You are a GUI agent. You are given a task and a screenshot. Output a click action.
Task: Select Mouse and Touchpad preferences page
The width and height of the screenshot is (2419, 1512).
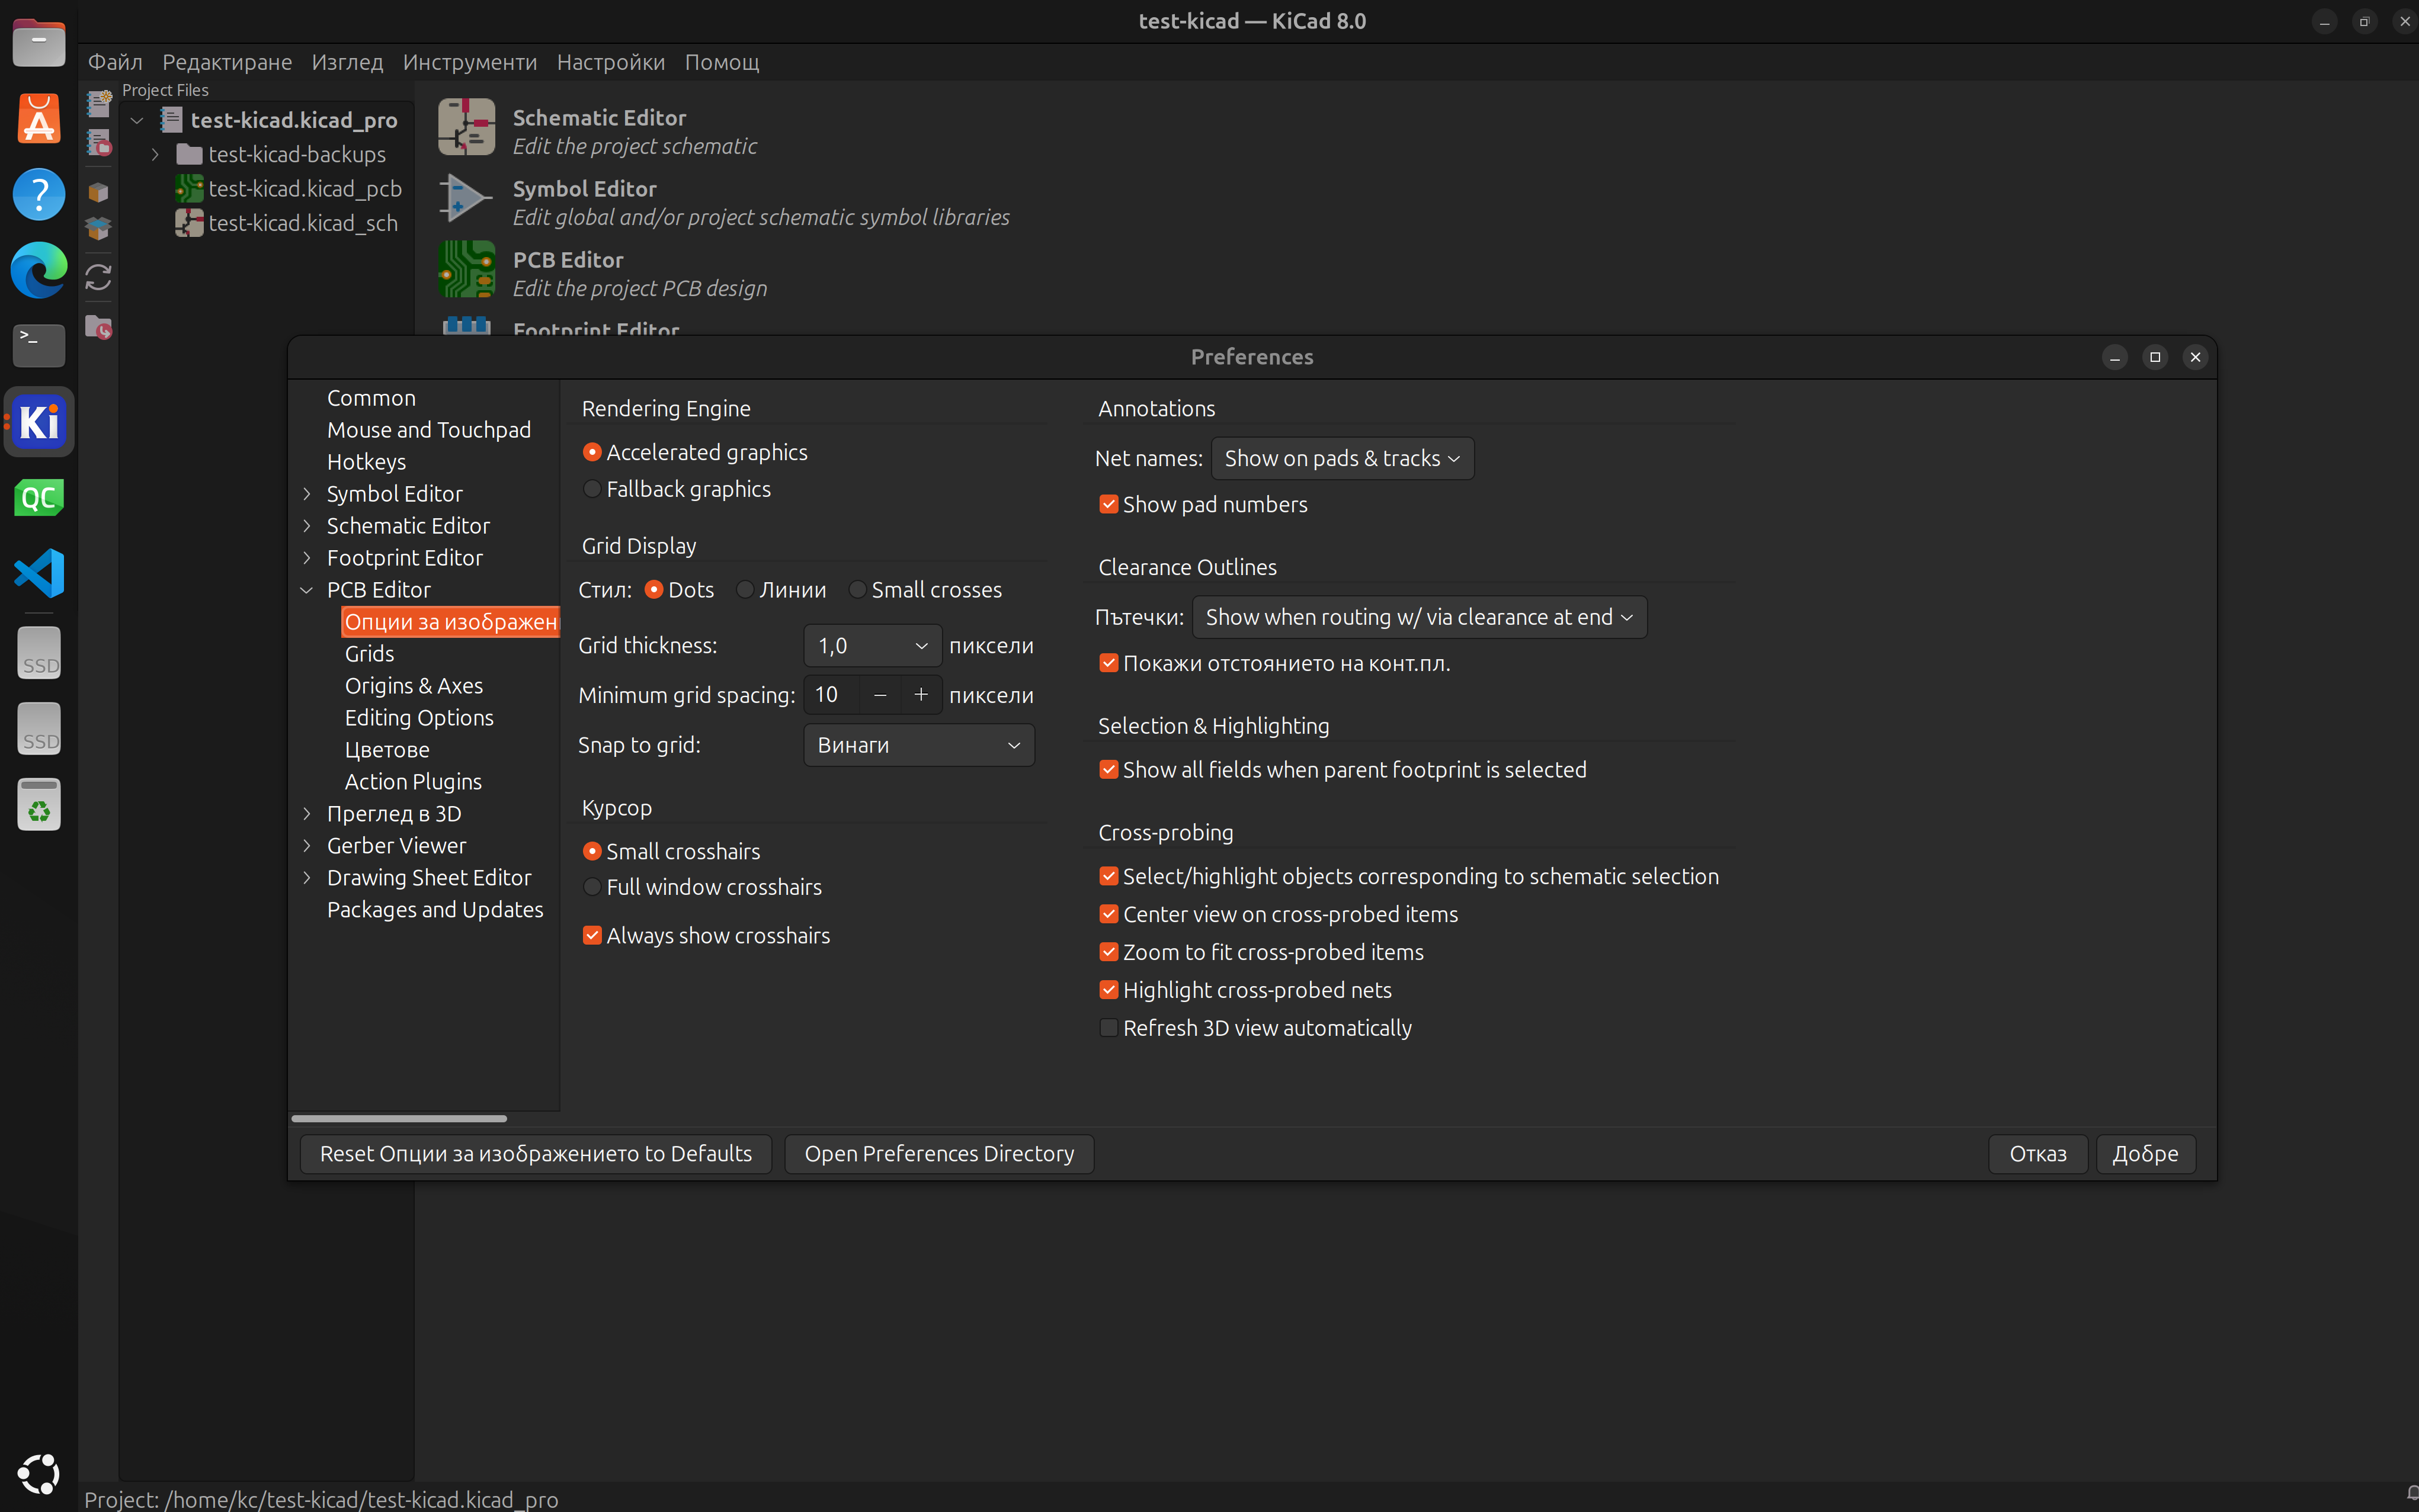point(428,430)
